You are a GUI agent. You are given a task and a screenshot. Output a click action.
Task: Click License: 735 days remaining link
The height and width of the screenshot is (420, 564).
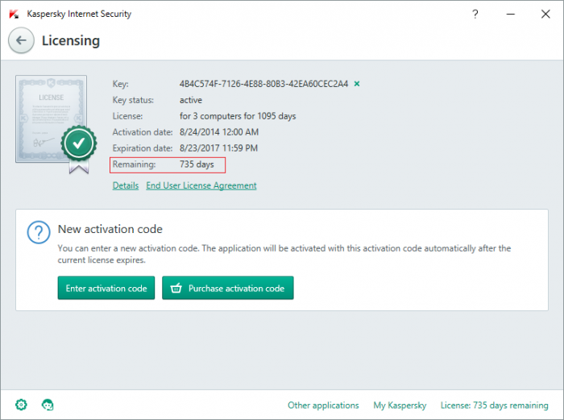click(495, 405)
